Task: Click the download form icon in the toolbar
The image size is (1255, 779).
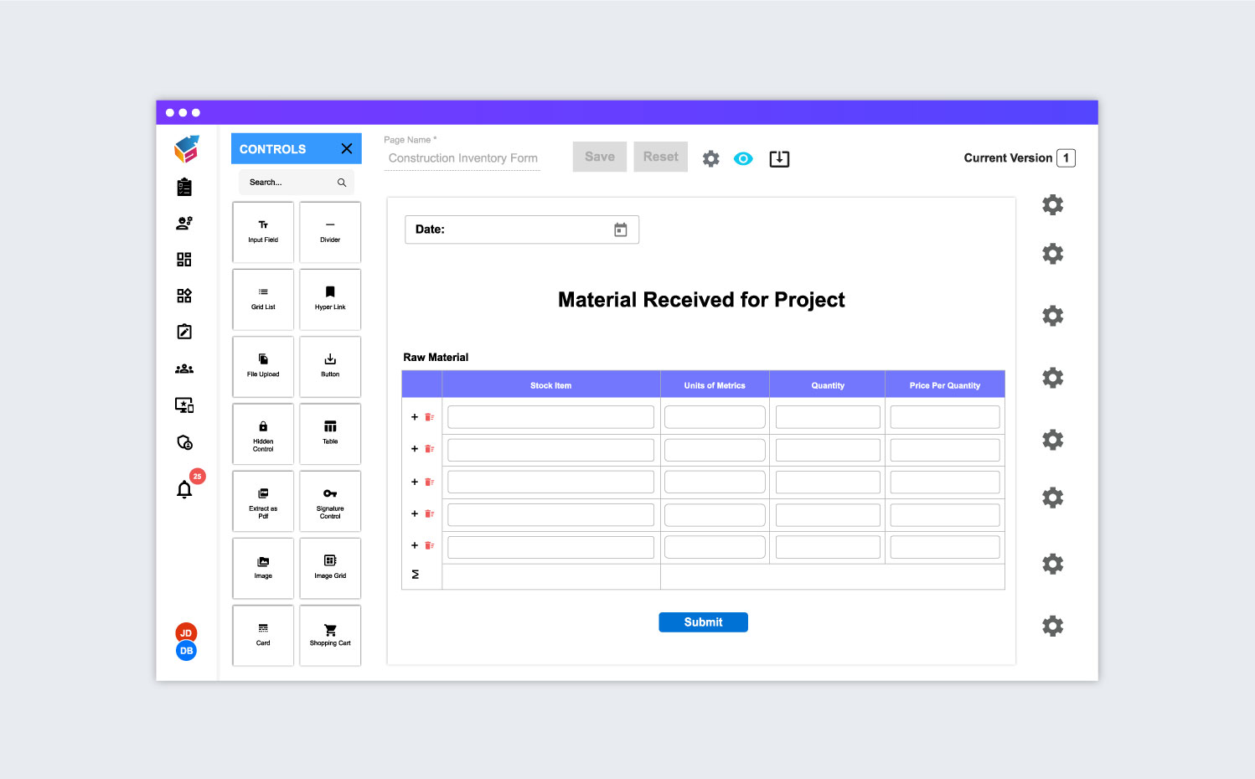Action: pyautogui.click(x=779, y=158)
